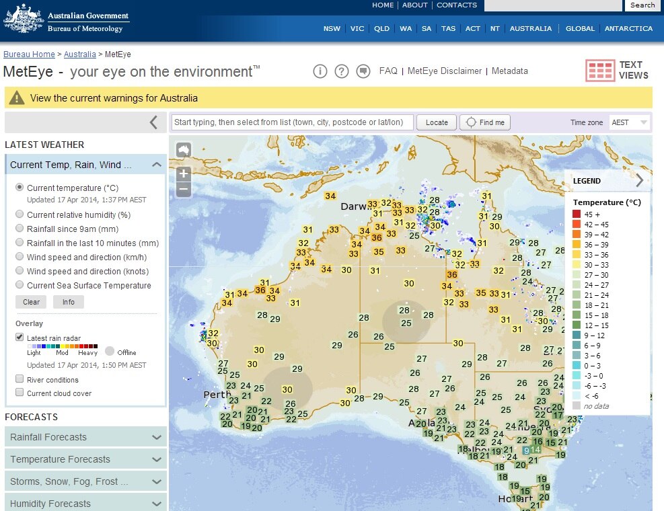Open the help question mark icon

click(342, 71)
